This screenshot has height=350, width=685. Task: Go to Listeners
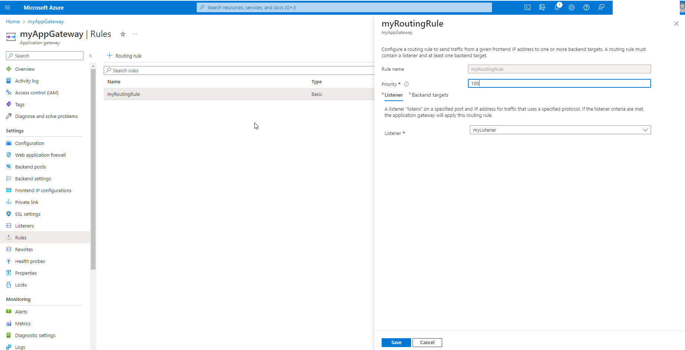click(24, 226)
